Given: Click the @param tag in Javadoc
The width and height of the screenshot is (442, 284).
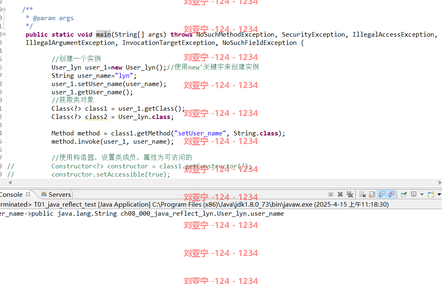Looking at the screenshot, I should [44, 18].
